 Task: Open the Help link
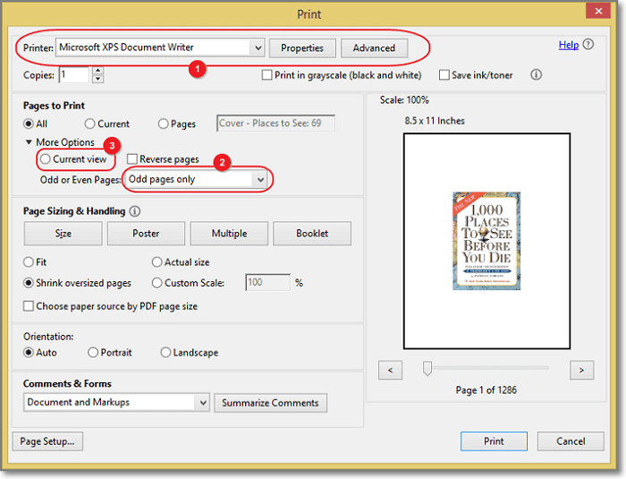[x=568, y=45]
